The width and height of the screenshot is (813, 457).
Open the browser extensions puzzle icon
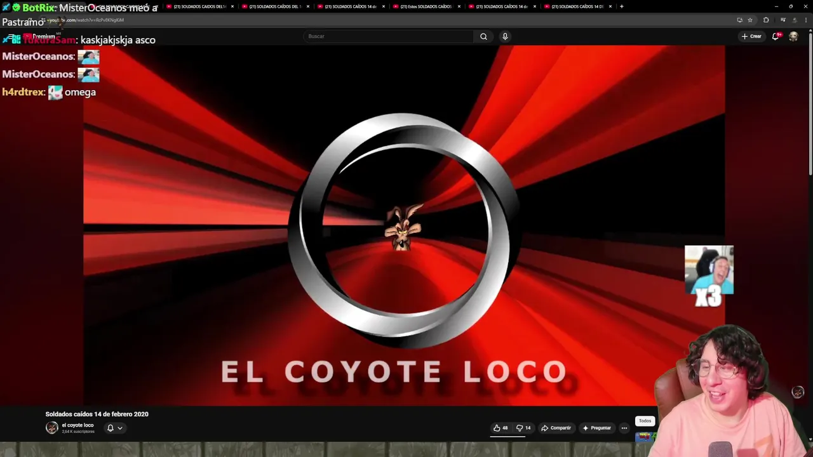point(766,20)
